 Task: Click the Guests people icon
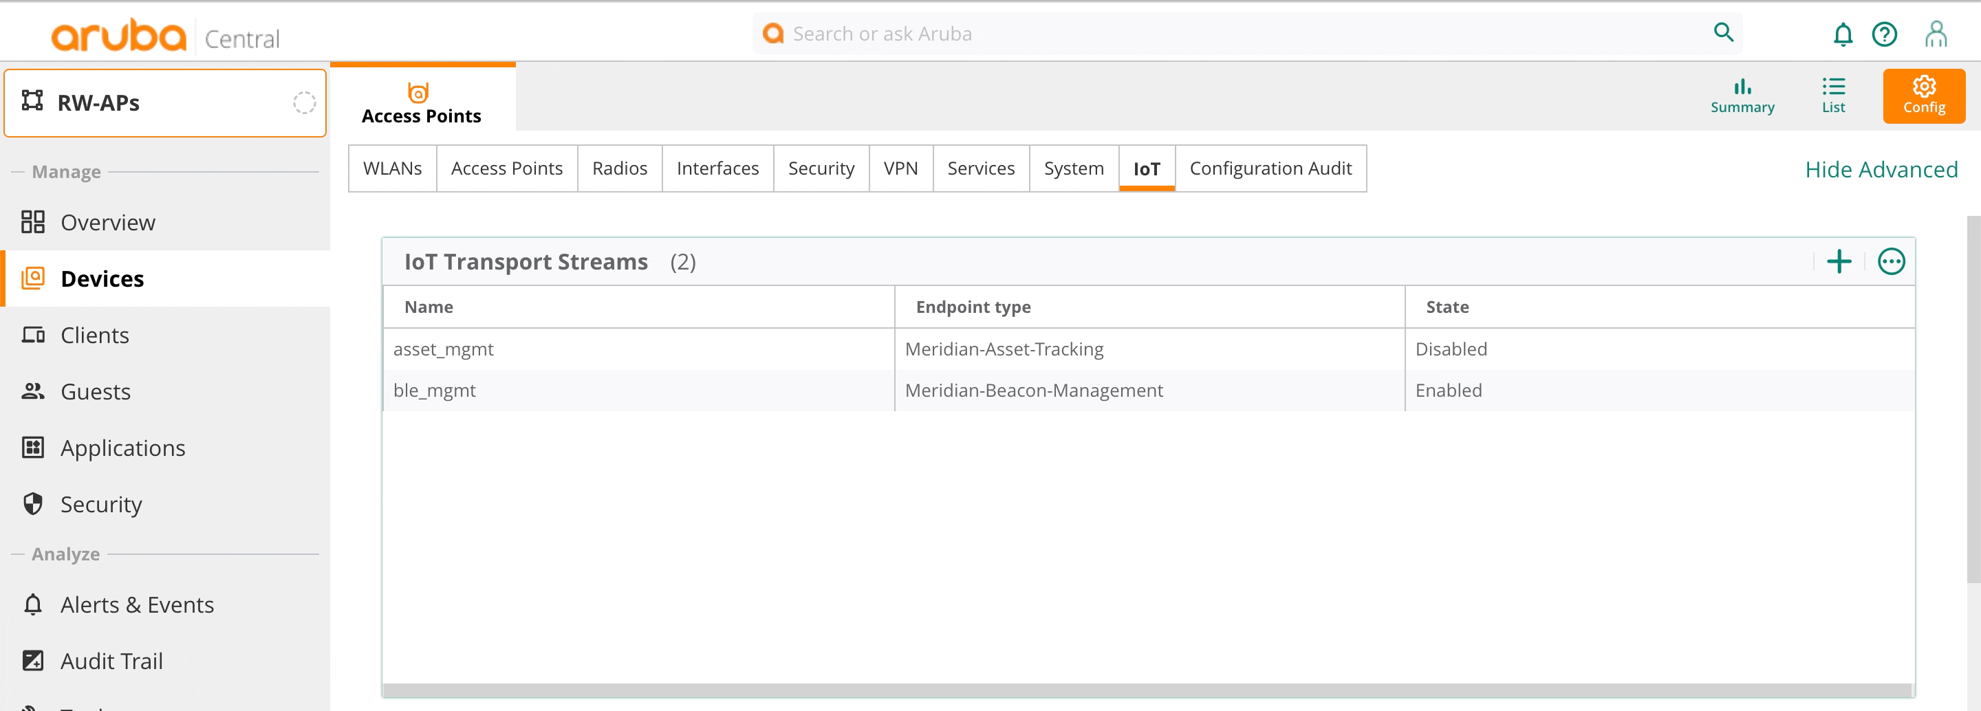pos(32,391)
